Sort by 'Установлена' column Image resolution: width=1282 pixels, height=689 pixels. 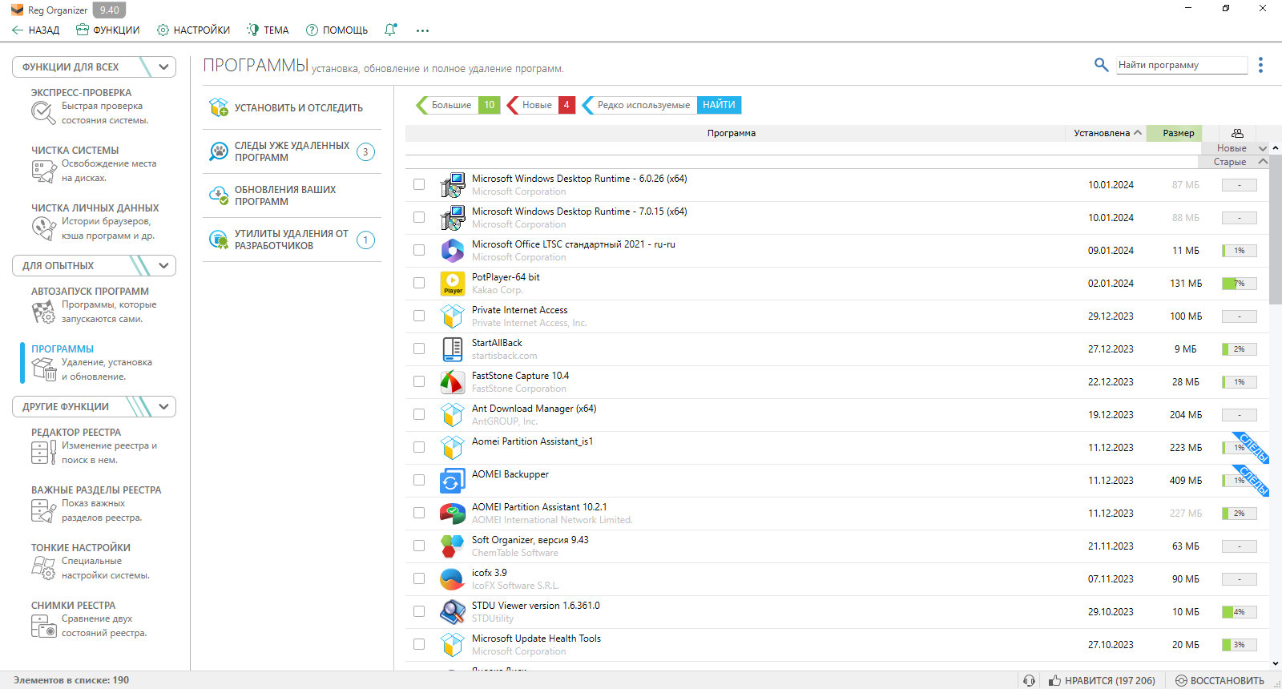pos(1107,133)
